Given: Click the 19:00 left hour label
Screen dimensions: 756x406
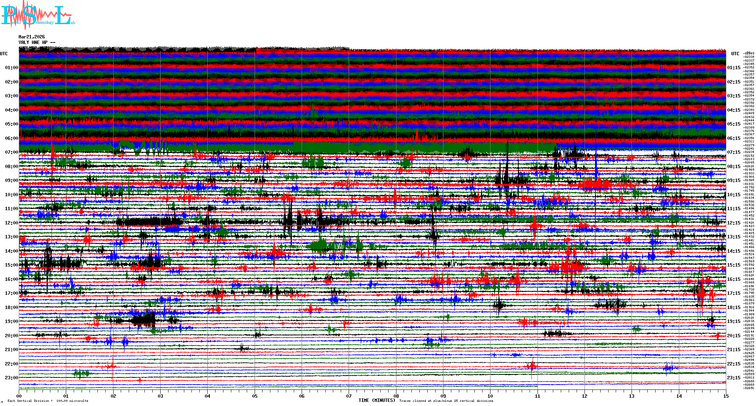Looking at the screenshot, I should point(11,321).
